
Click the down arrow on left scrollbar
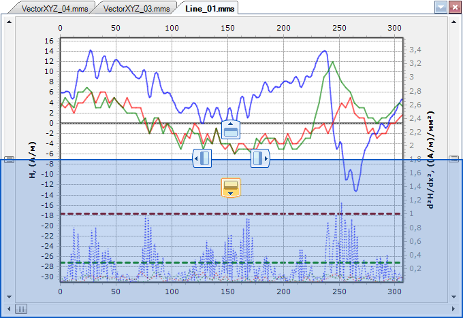9,297
